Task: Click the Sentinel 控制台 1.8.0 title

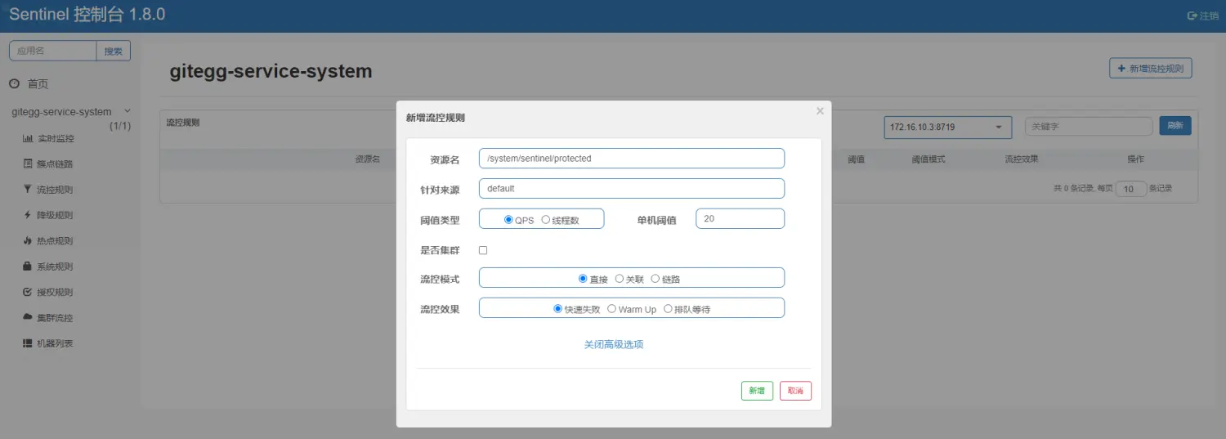Action: click(x=87, y=15)
